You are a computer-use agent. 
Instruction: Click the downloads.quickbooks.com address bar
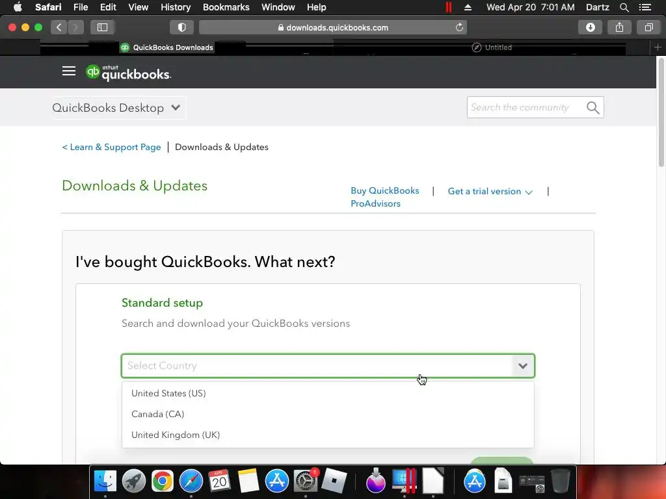pyautogui.click(x=333, y=27)
